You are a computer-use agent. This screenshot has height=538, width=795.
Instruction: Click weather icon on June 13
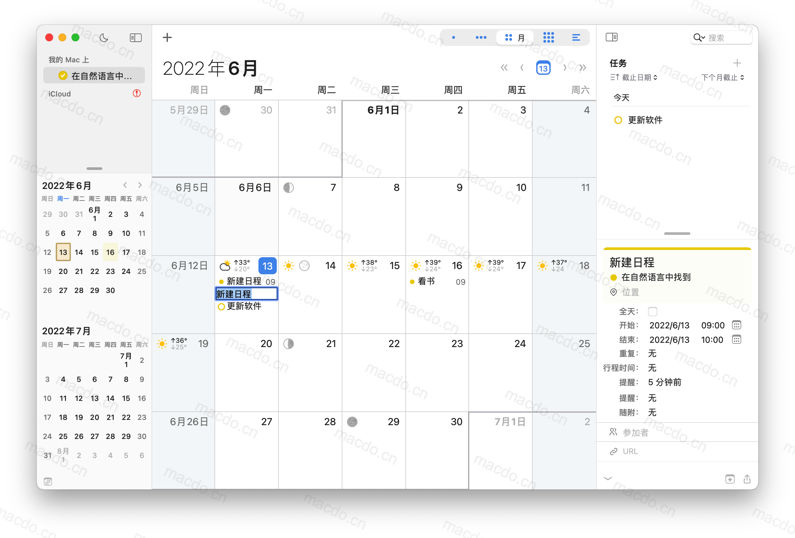(x=225, y=266)
